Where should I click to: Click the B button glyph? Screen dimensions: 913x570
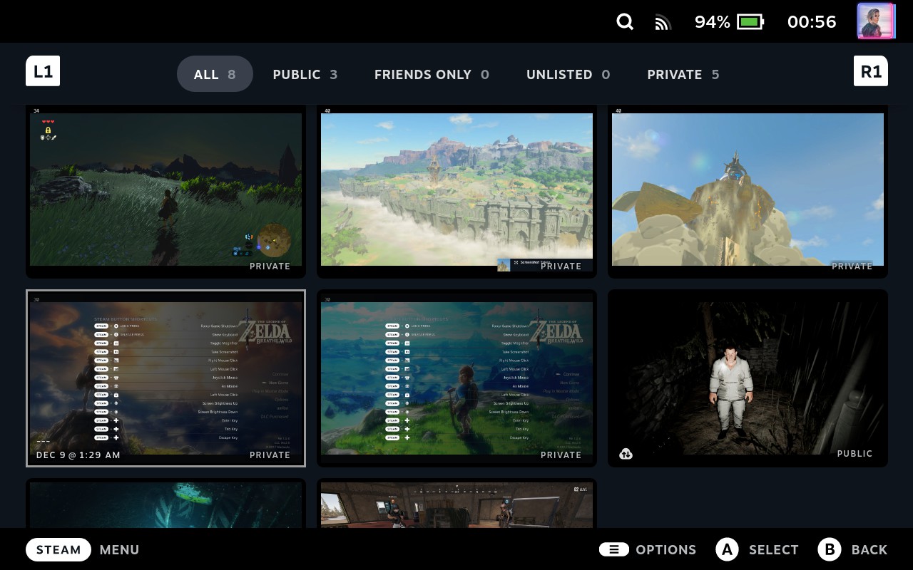[830, 549]
